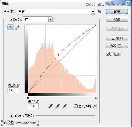
Task: Click the 曲线 dialog title text
Action: 5,4
